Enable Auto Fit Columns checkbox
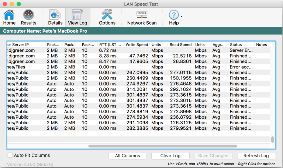The height and width of the screenshot is (168, 283). 10,155
